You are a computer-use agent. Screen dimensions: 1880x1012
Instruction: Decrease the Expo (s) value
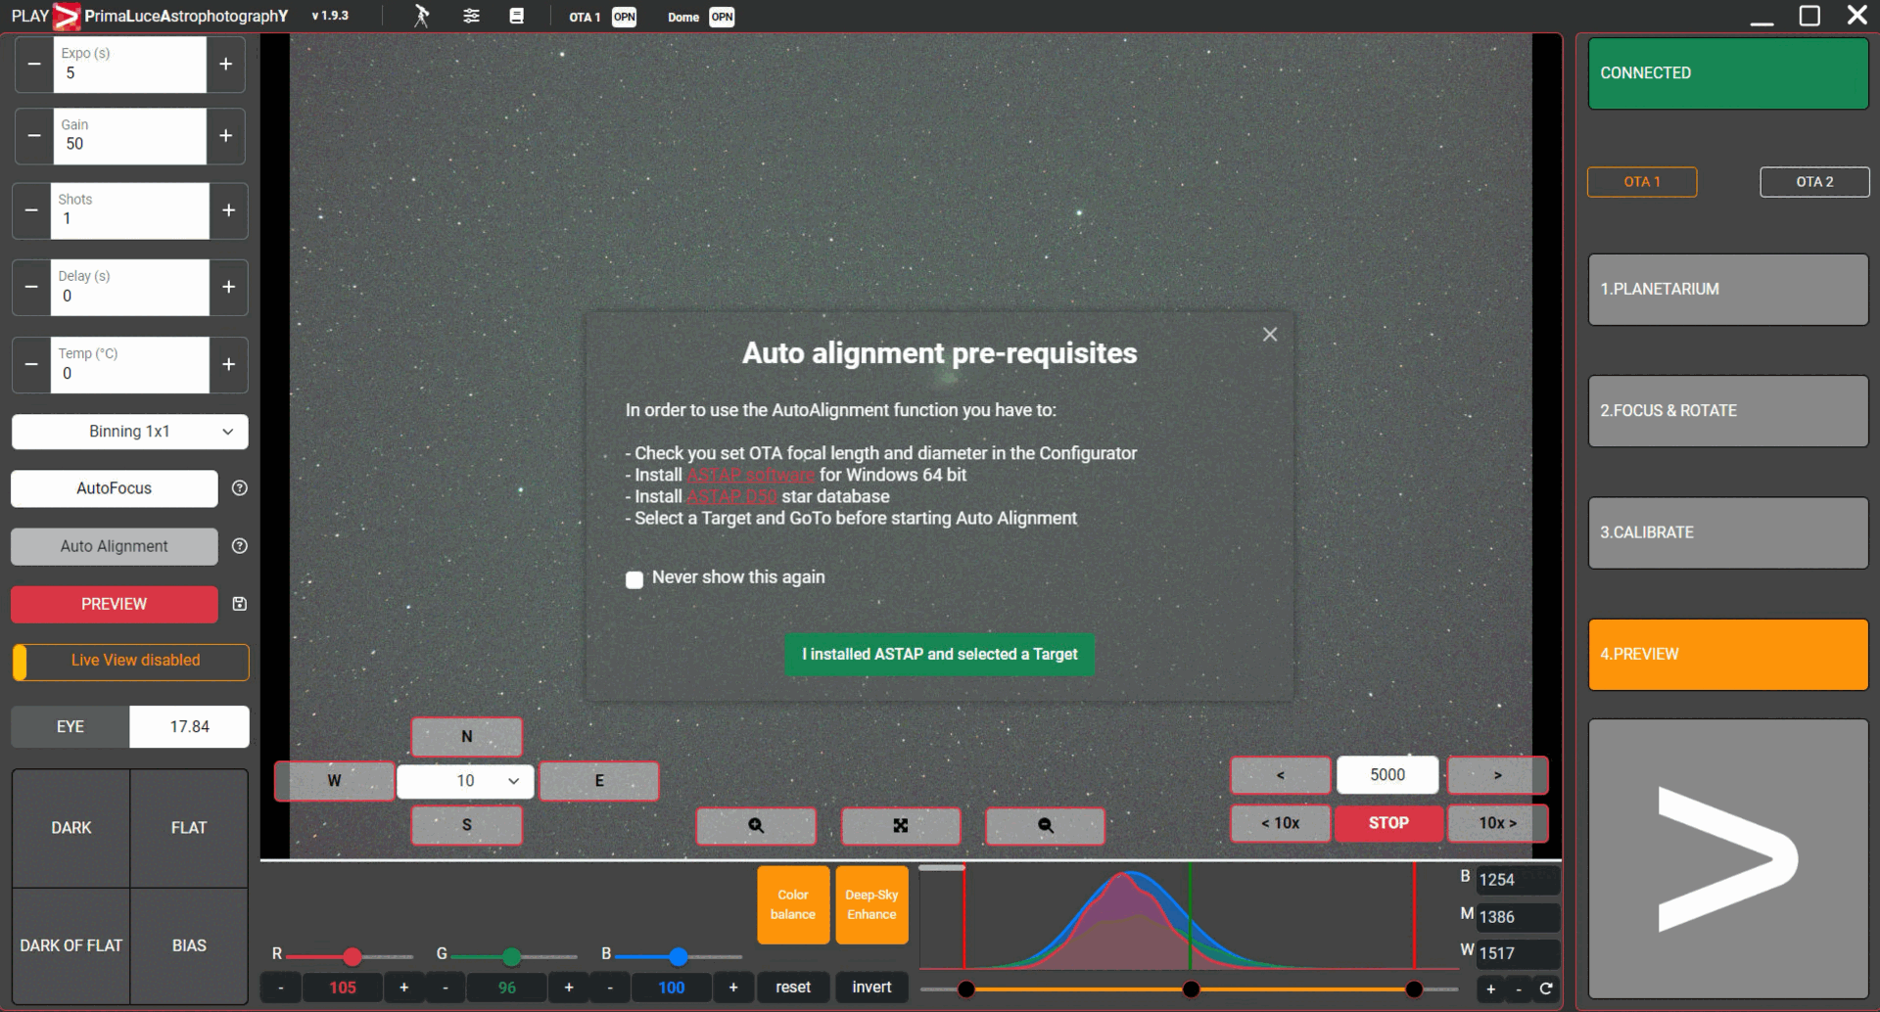(34, 64)
